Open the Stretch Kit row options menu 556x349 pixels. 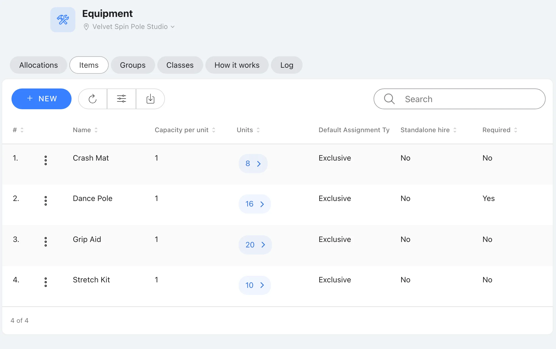click(x=46, y=282)
